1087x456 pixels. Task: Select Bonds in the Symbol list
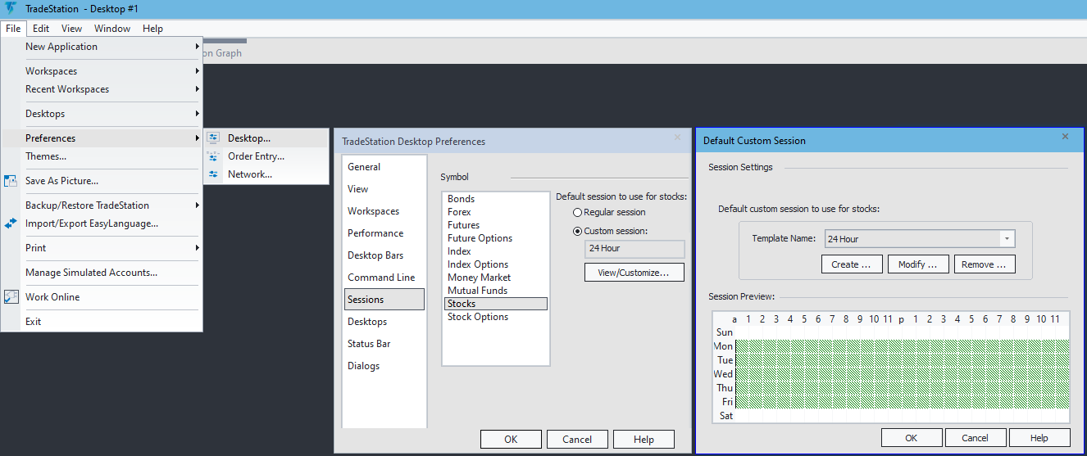click(x=495, y=199)
